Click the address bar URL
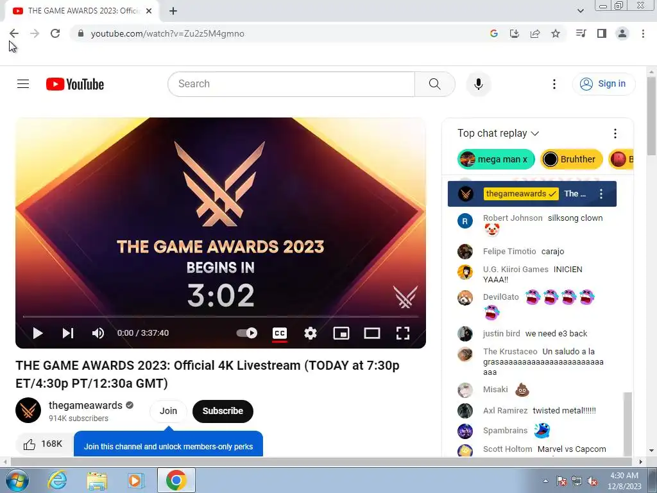657x493 pixels. (x=167, y=33)
